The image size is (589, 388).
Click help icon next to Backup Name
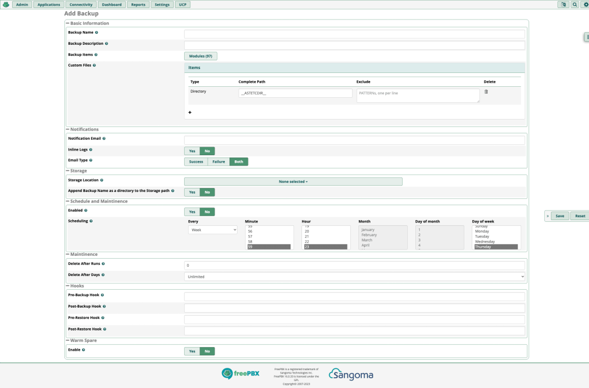(96, 33)
